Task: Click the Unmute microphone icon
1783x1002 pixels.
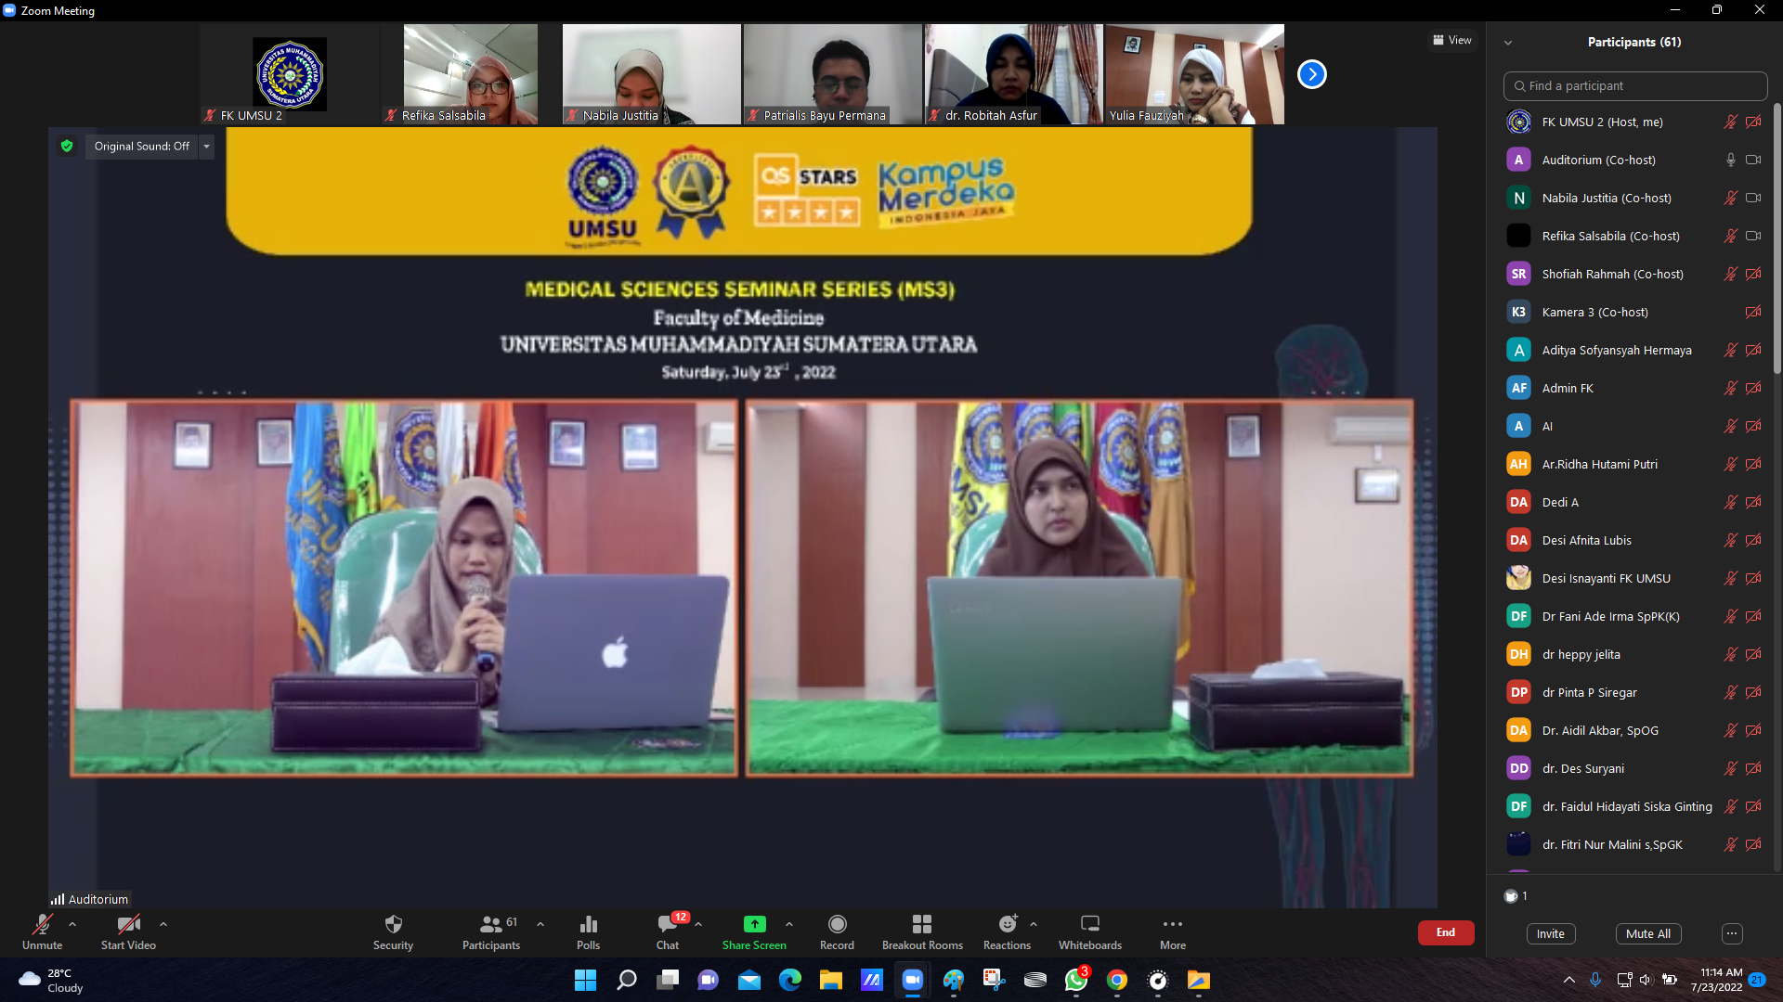Action: [x=42, y=924]
